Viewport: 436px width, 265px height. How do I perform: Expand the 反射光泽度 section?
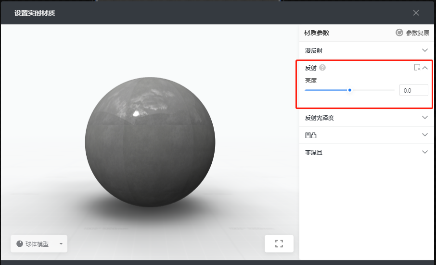pyautogui.click(x=424, y=117)
